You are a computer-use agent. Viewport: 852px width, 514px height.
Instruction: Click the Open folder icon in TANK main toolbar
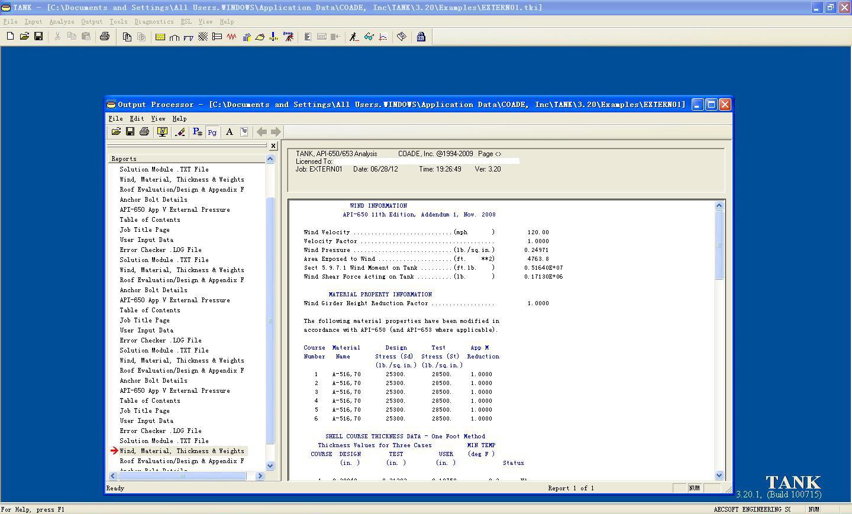[24, 37]
